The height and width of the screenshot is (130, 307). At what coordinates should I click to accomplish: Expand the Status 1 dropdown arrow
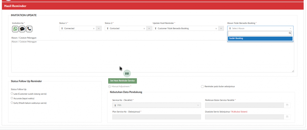(x=99, y=28)
